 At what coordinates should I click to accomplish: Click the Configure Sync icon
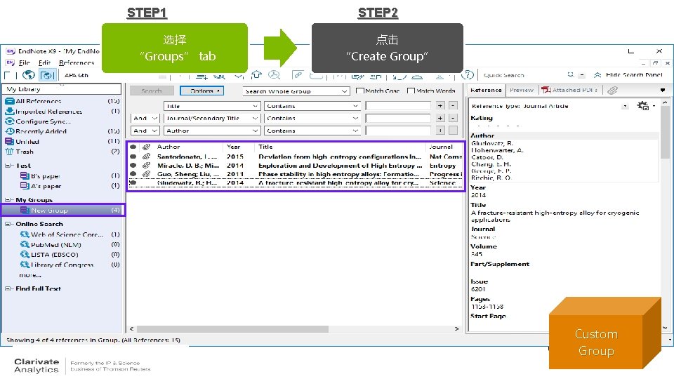click(9, 121)
